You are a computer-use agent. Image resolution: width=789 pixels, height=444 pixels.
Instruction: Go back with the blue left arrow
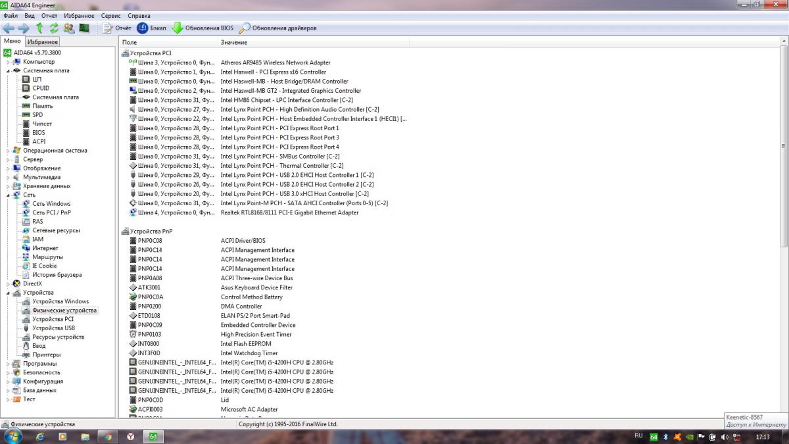click(8, 28)
